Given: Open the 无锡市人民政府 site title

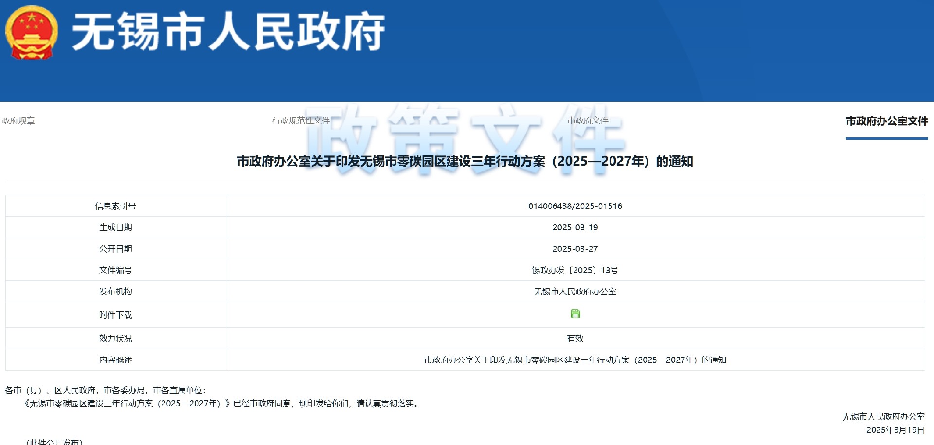Looking at the screenshot, I should pos(228,32).
